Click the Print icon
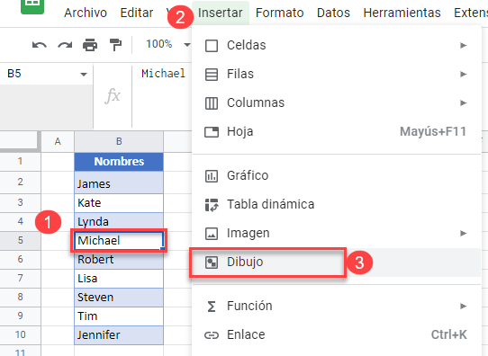The width and height of the screenshot is (488, 356). pyautogui.click(x=90, y=45)
